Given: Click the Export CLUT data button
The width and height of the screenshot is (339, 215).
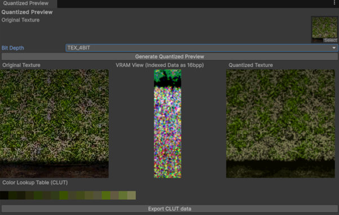Looking at the screenshot, I should pyautogui.click(x=169, y=209).
